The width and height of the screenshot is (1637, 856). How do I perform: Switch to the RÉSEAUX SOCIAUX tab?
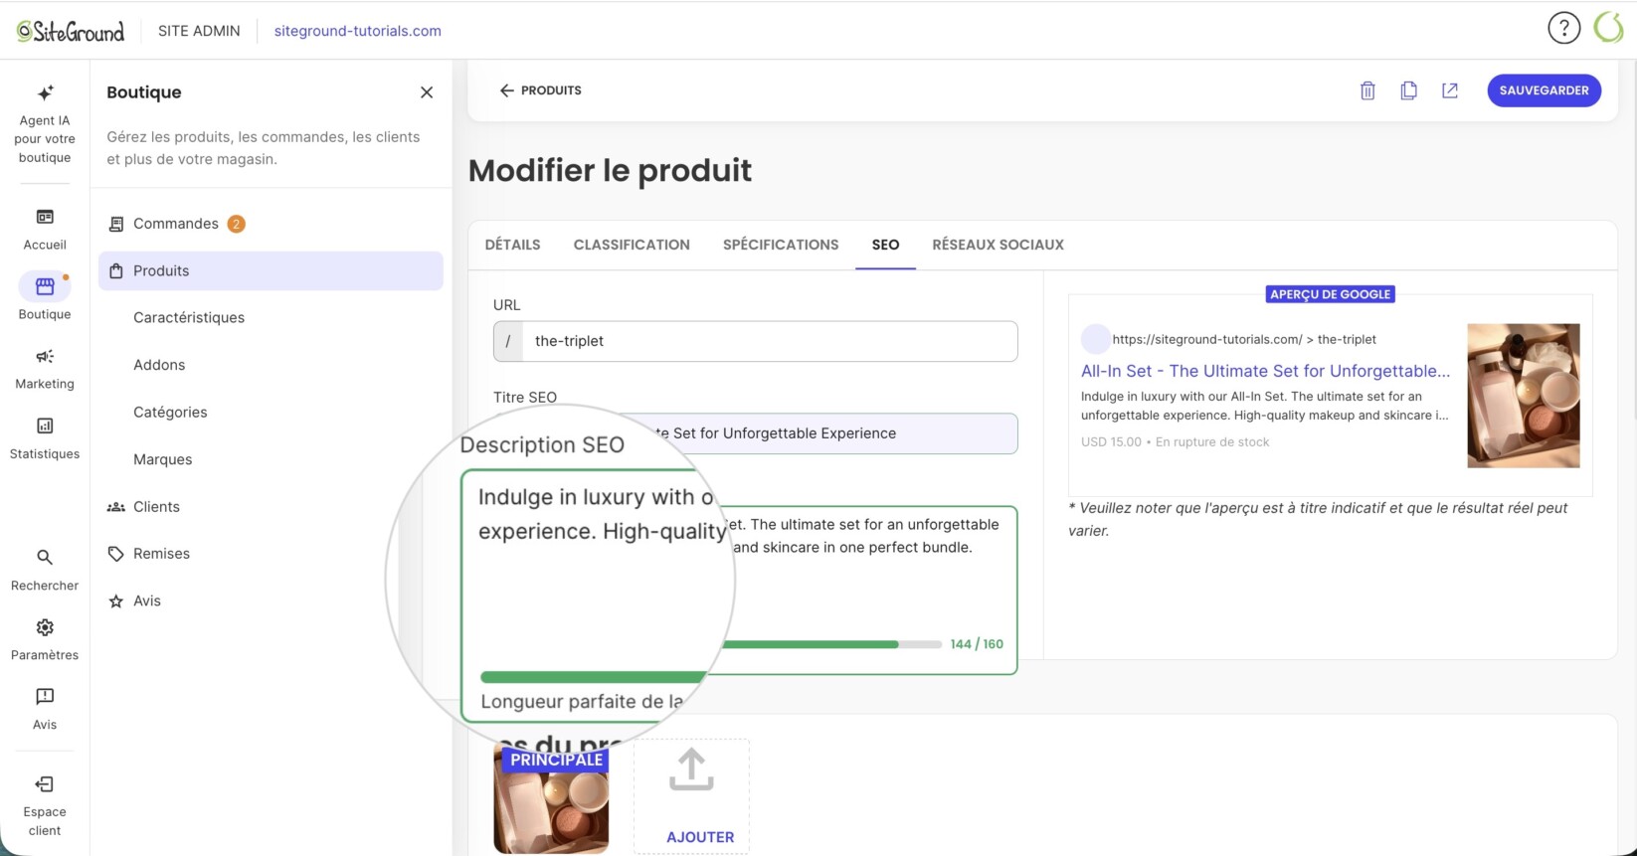click(998, 245)
